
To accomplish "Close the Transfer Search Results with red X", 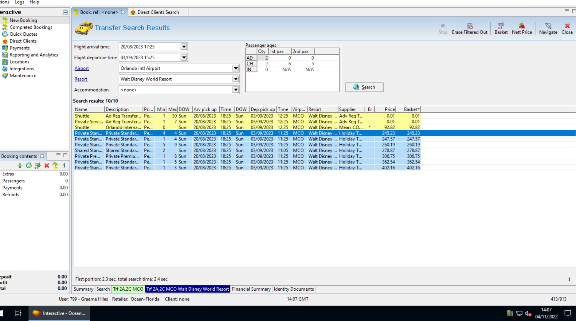I will (x=567, y=29).
